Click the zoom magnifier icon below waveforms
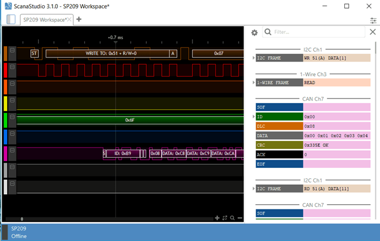The image size is (380, 241). [232, 218]
